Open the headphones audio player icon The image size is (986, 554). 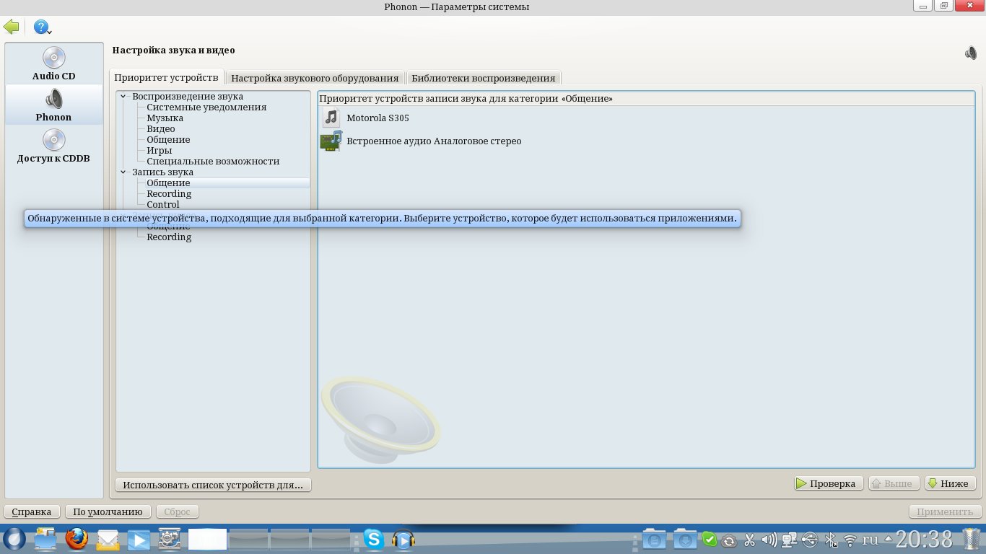tap(403, 539)
